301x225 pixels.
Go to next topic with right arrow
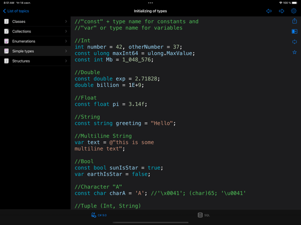pos(281,11)
